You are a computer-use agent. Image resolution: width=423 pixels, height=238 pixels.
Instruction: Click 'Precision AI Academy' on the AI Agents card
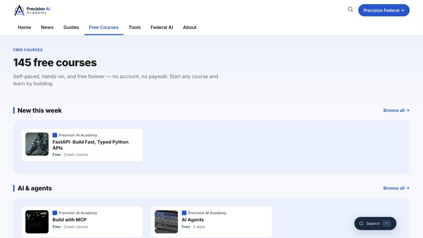[207, 213]
